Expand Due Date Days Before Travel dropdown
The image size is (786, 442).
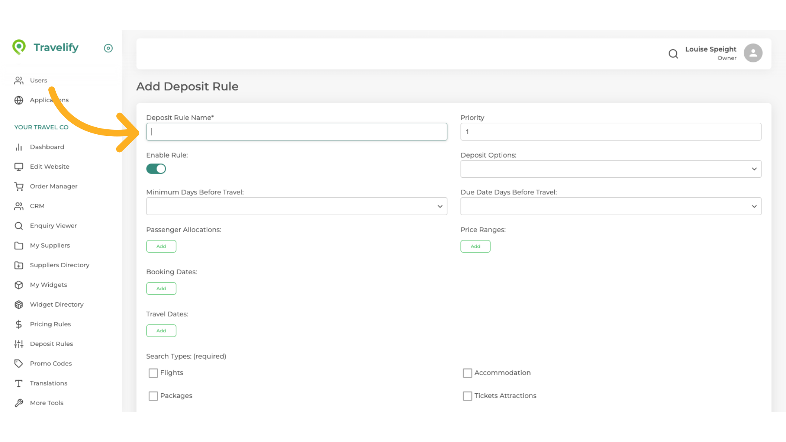point(610,206)
